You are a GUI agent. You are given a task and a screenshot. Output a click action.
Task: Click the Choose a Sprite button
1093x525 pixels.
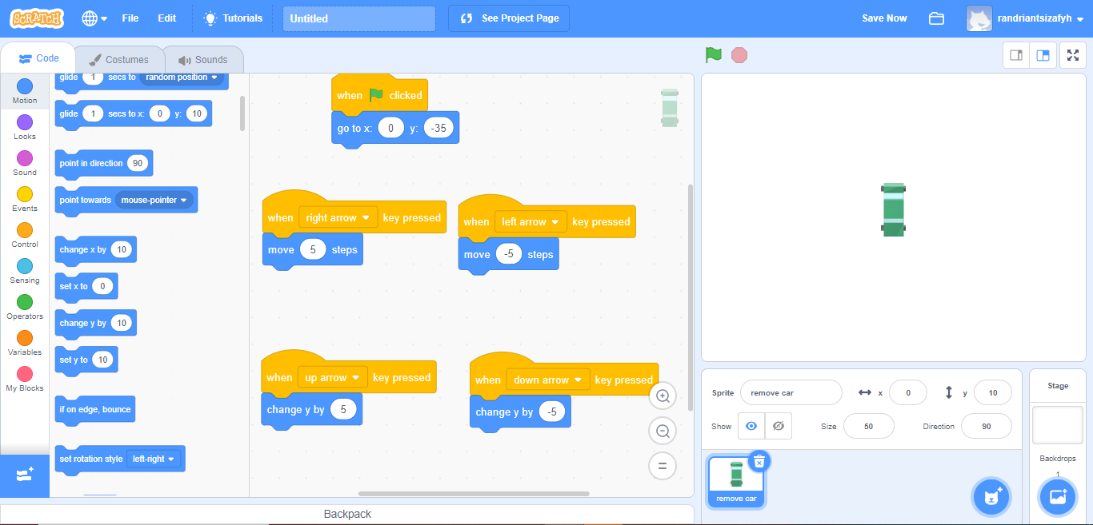[x=991, y=496]
